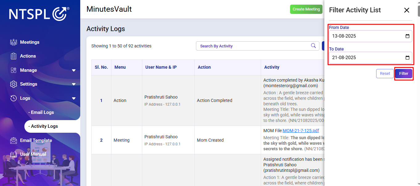The width and height of the screenshot is (420, 186).
Task: Click Pratishruti Sahoo in the Mom Created row
Action: (x=161, y=137)
